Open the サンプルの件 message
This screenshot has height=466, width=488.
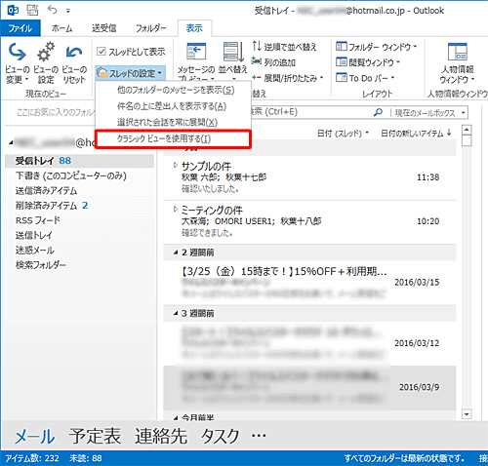tap(309, 177)
